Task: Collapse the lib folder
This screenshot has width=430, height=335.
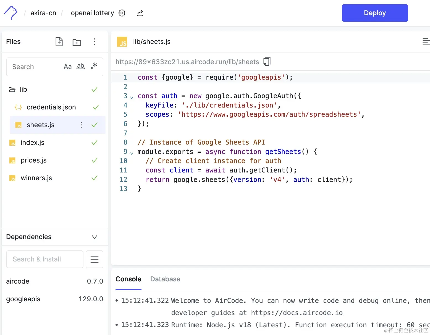Action: tap(12, 90)
